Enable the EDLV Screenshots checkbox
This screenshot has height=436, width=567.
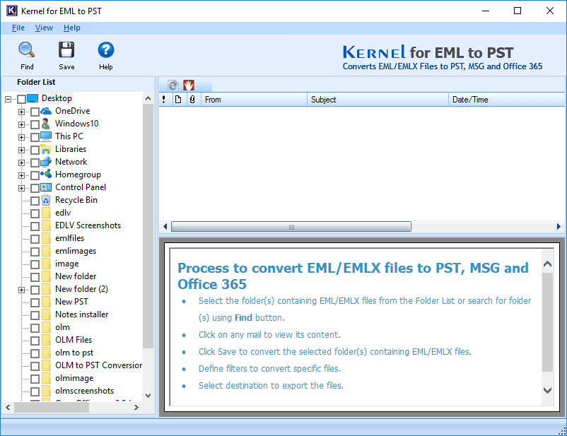35,226
